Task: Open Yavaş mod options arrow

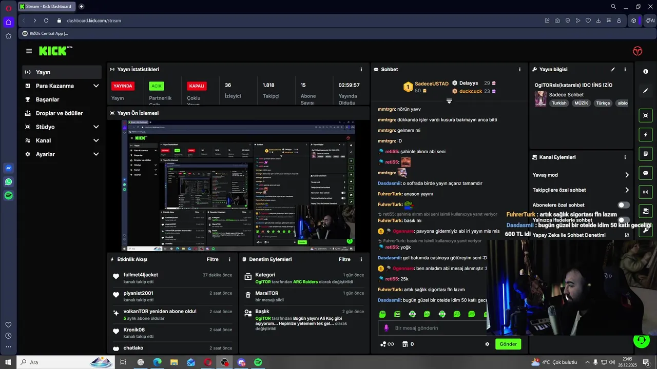Action: pos(627,175)
